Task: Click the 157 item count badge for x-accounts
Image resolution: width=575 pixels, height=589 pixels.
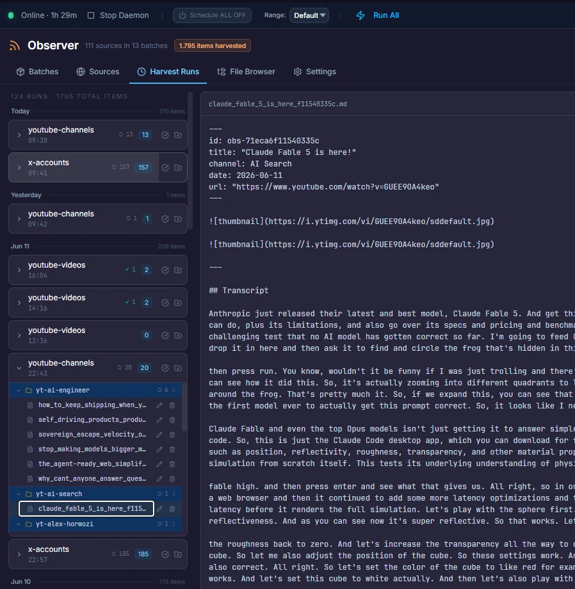Action: [x=143, y=168]
